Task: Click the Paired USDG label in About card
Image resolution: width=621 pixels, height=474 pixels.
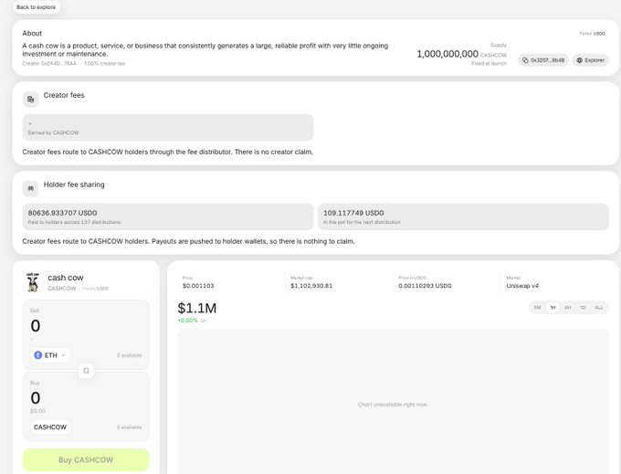Action: click(592, 34)
